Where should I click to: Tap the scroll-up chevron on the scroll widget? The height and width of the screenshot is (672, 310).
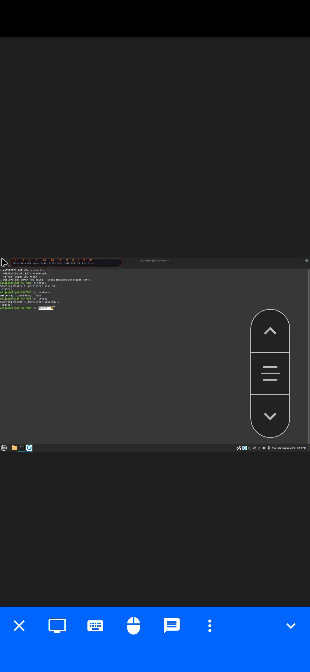[270, 331]
